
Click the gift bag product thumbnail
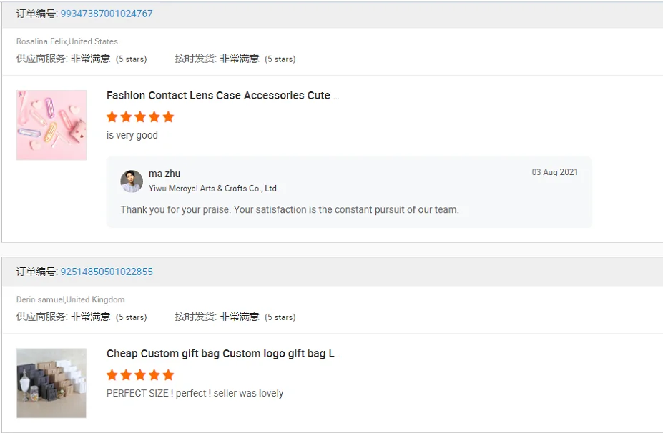coord(51,383)
